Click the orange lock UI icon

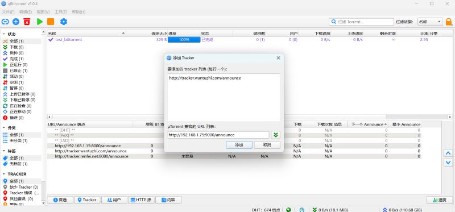(449, 22)
